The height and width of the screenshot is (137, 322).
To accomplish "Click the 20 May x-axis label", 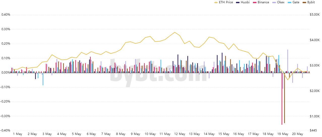I will click(x=298, y=134).
